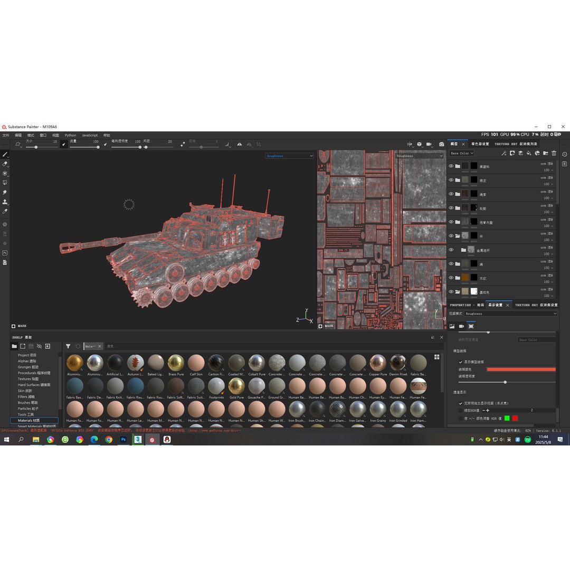
Task: Switch to TEXTURE SET 纹理集列表 tab
Action: [516, 144]
